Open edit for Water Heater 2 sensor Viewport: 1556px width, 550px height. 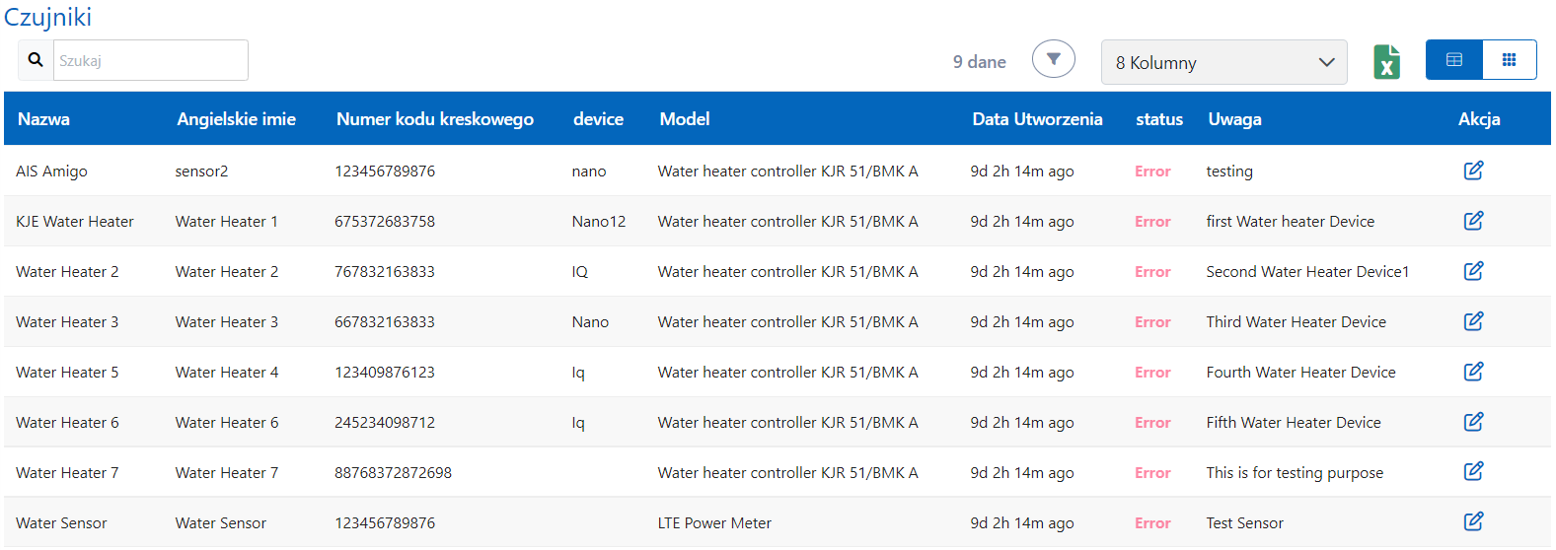(1473, 271)
